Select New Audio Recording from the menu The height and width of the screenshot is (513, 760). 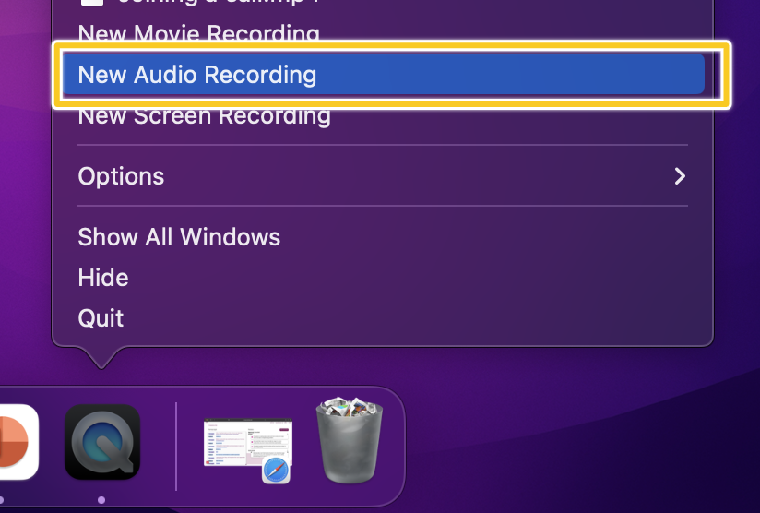pyautogui.click(x=383, y=74)
